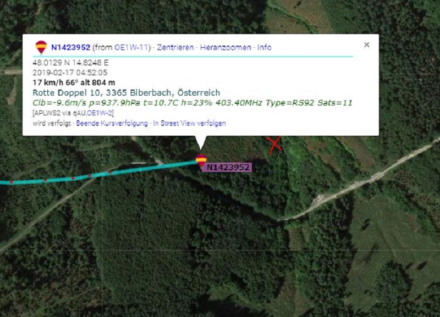
Task: Select red track point farthest from the balloon
Action: [x=11, y=182]
